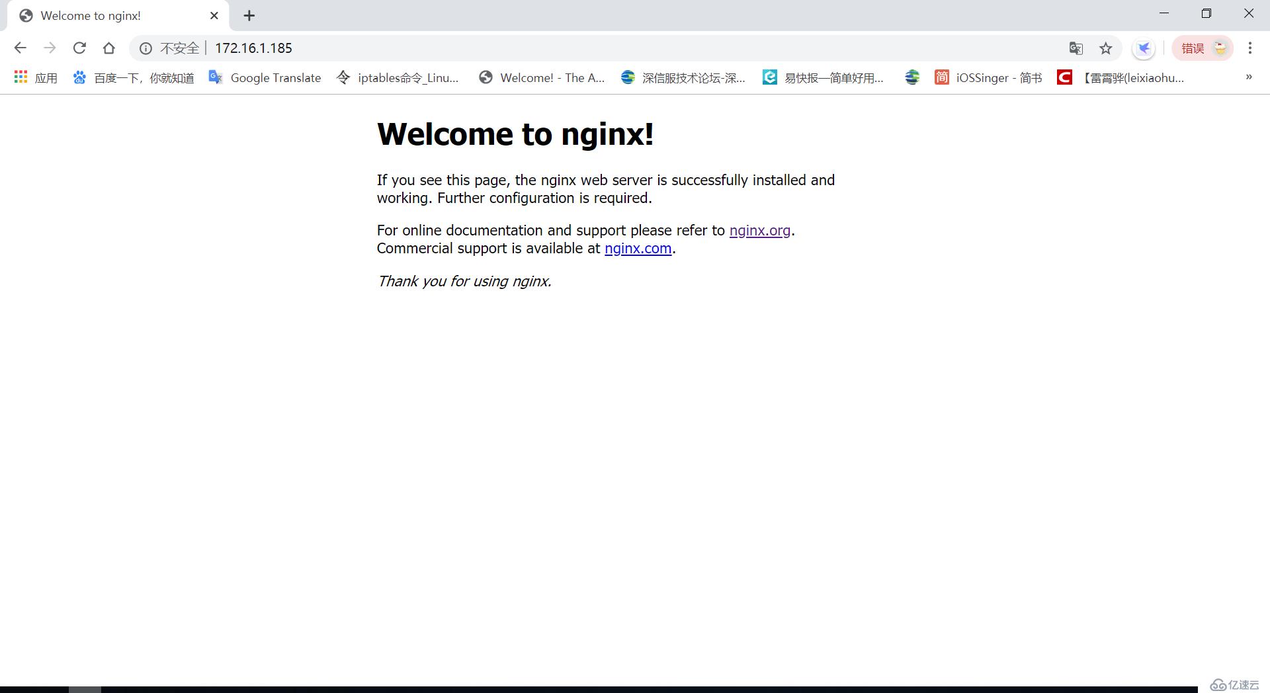1270x693 pixels.
Task: Click the 不安全 security label
Action: click(180, 48)
